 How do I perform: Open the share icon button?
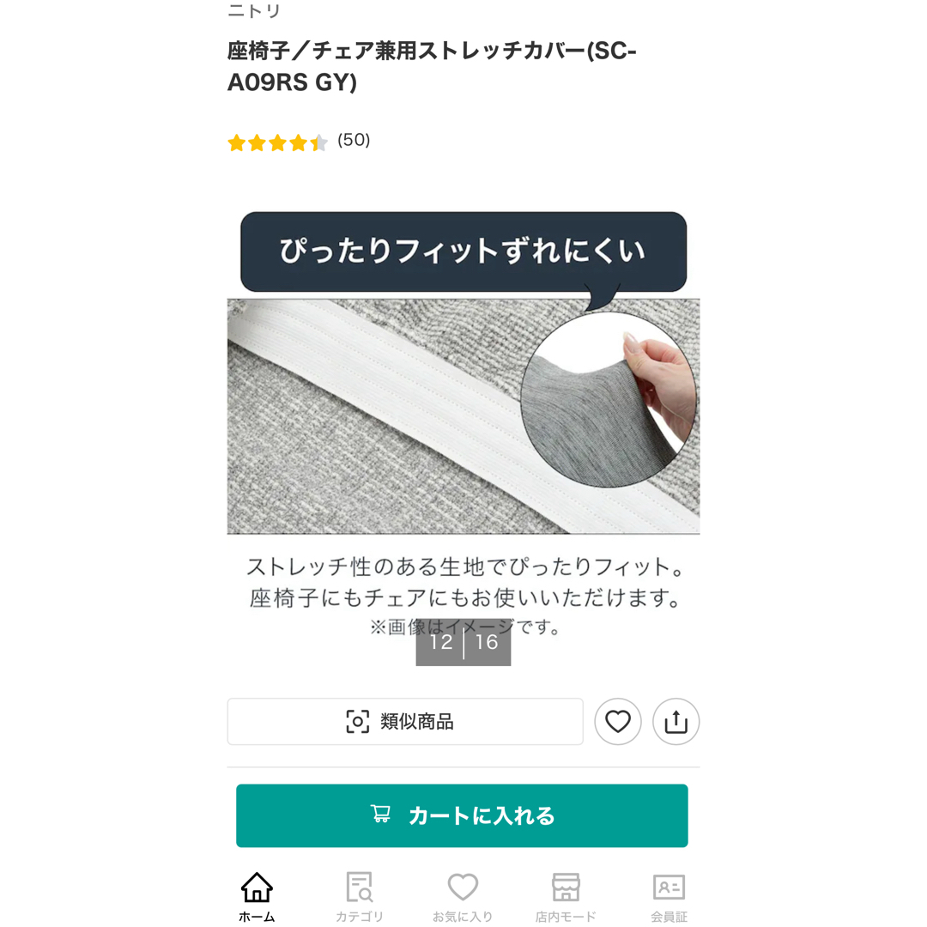point(676,721)
